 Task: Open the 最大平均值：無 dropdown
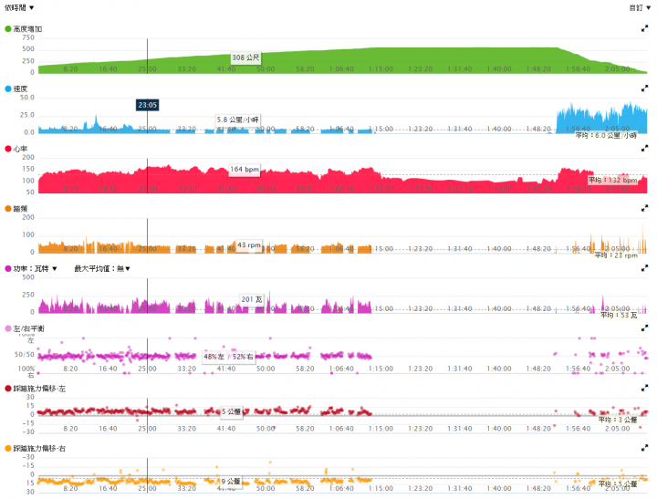tap(102, 268)
